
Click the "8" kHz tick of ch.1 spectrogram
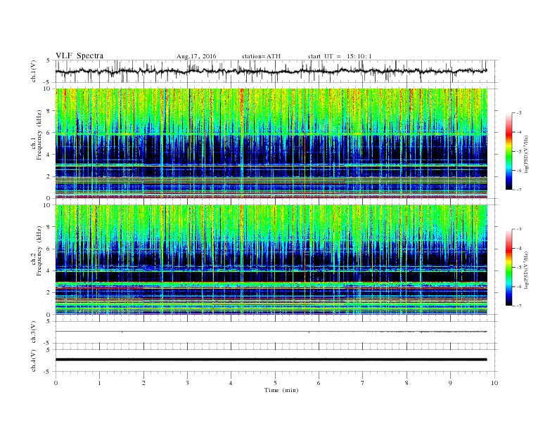(49, 111)
